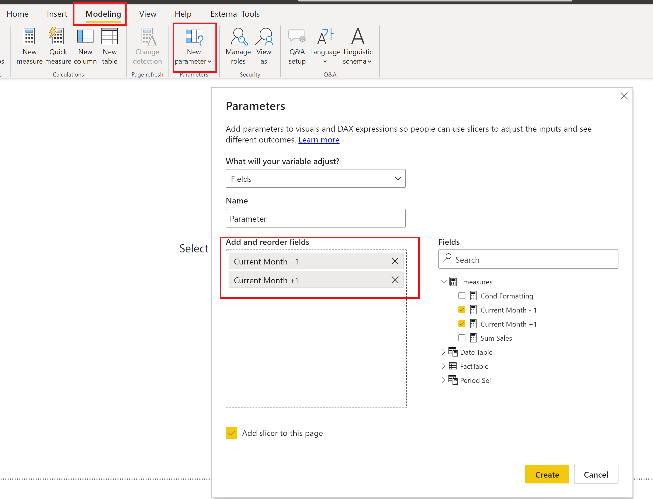Open the New parameter menu
Image resolution: width=653 pixels, height=499 pixels.
[194, 47]
